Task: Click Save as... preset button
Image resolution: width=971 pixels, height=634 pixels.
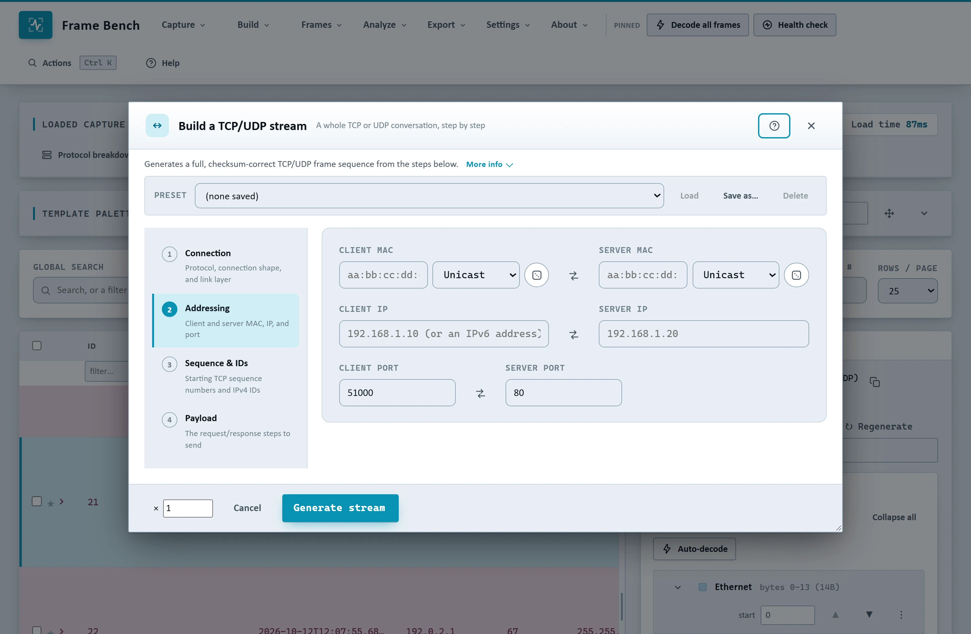Action: pos(741,196)
